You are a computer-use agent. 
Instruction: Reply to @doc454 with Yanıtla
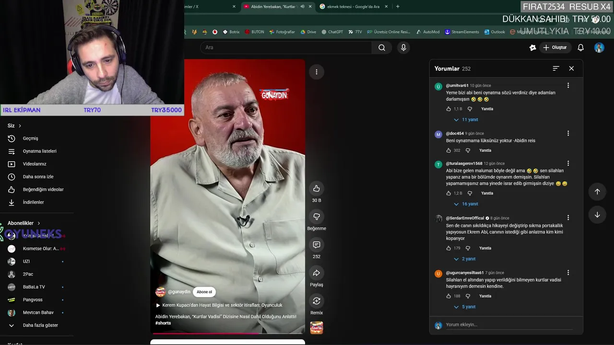485,150
